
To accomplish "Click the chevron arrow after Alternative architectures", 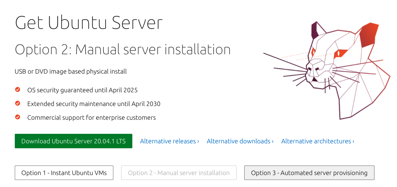I will [x=353, y=141].
